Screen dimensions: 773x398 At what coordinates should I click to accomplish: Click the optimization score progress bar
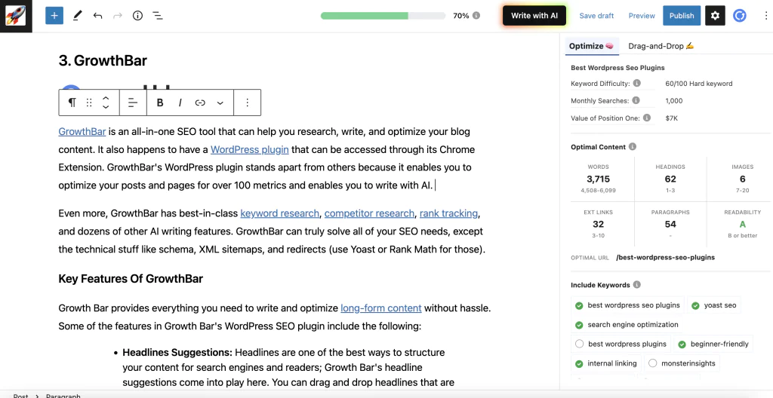click(x=384, y=16)
